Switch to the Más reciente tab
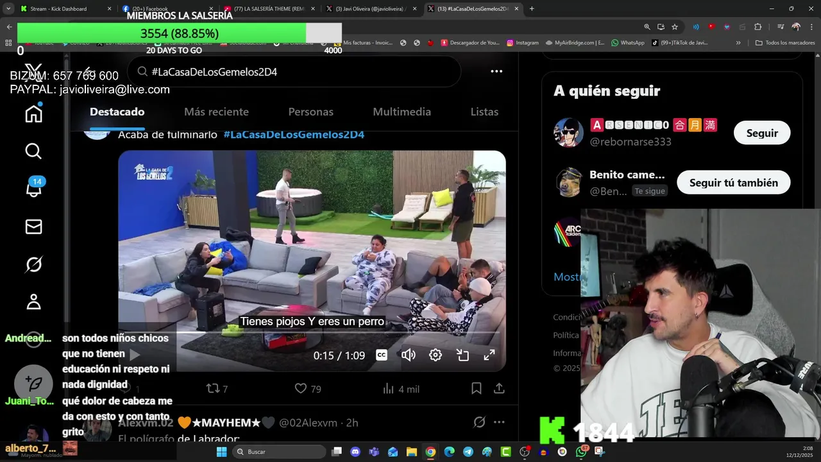 pyautogui.click(x=216, y=112)
